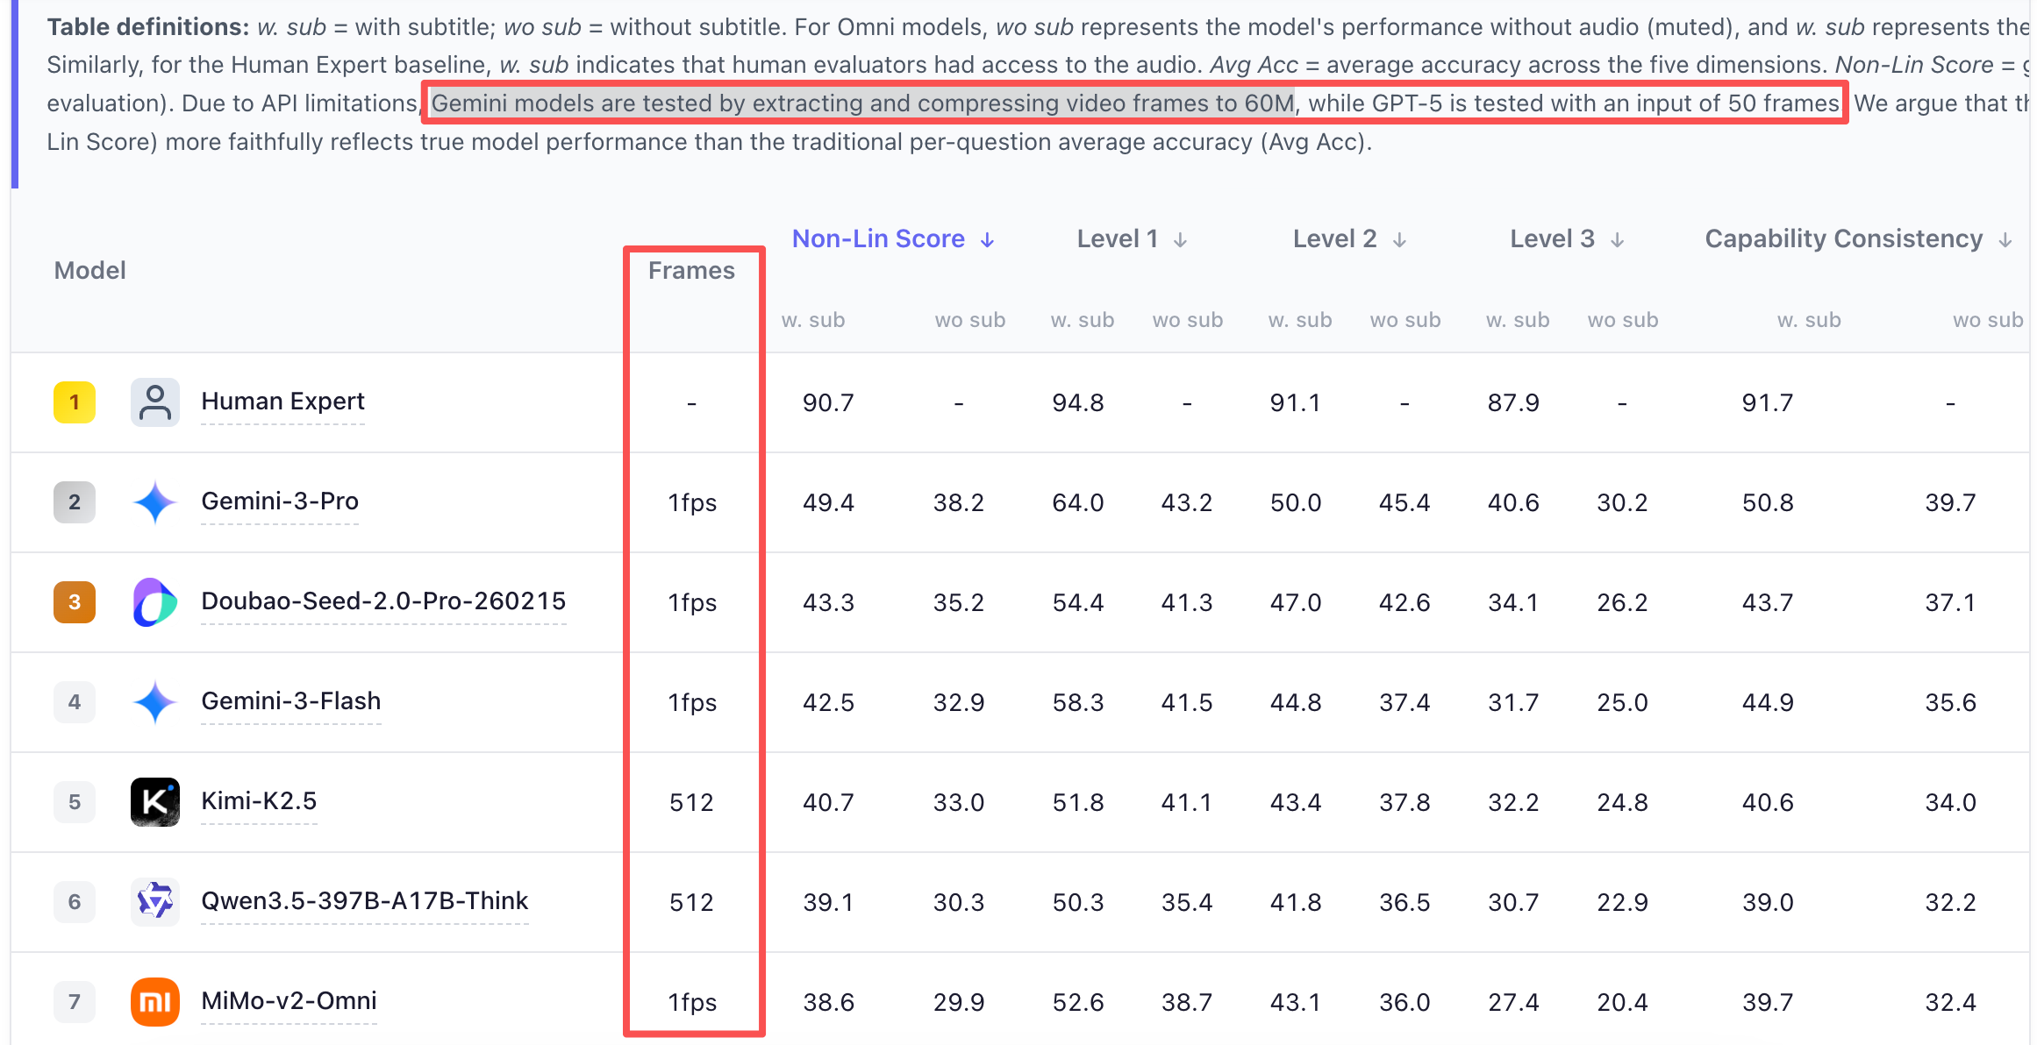The image size is (2037, 1045).
Task: Open the Doubao-Seed-2.0-Pro-260215 model link
Action: [383, 601]
